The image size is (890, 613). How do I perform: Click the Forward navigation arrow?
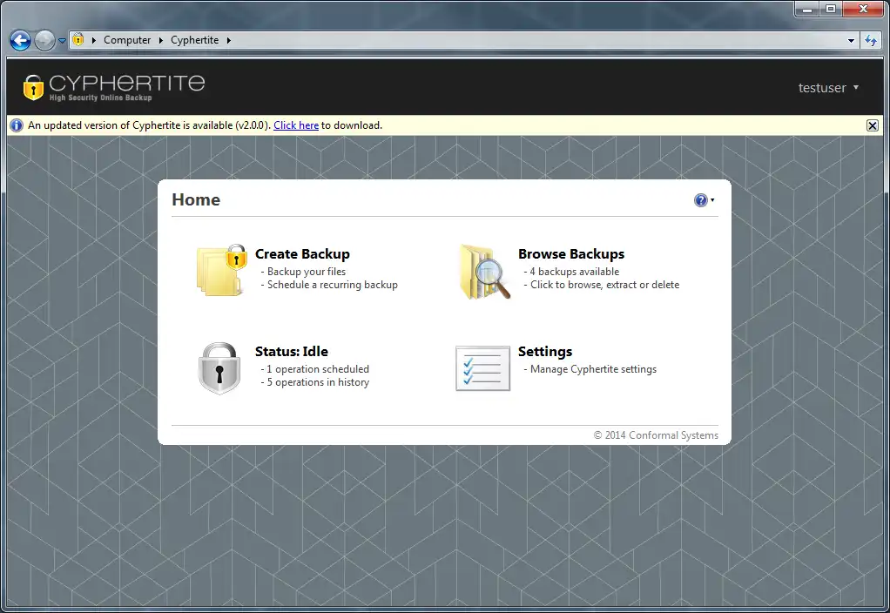tap(44, 40)
